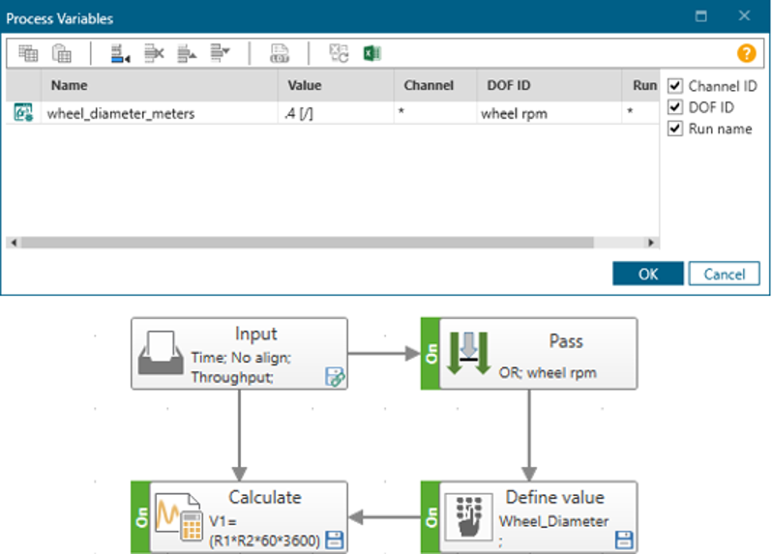This screenshot has width=772, height=554.
Task: Click the Excel export icon in toolbar
Action: pyautogui.click(x=371, y=54)
